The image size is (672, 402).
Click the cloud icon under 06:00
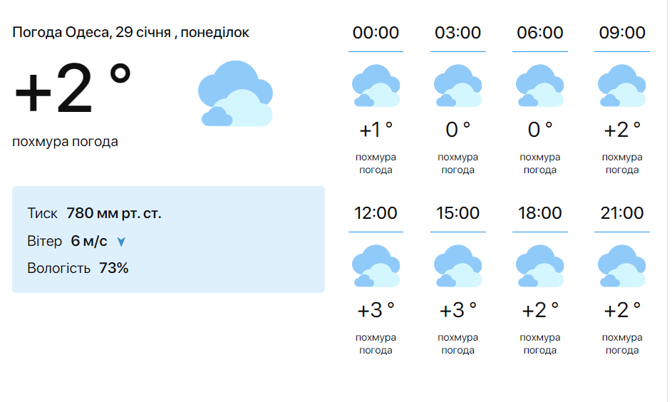tap(540, 86)
